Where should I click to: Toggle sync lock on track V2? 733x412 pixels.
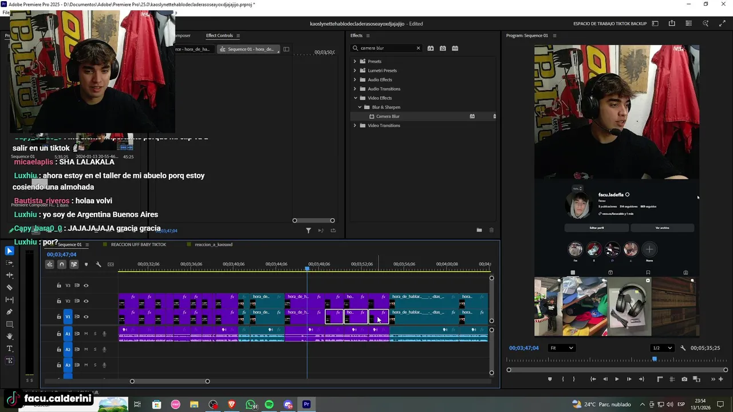(x=77, y=301)
